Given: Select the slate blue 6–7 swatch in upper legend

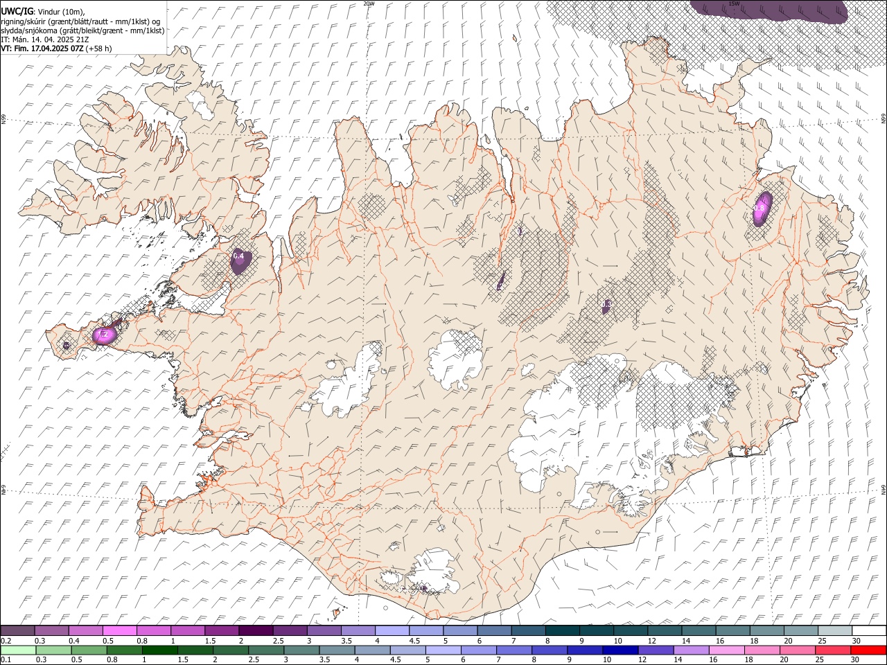Looking at the screenshot, I should click(494, 630).
